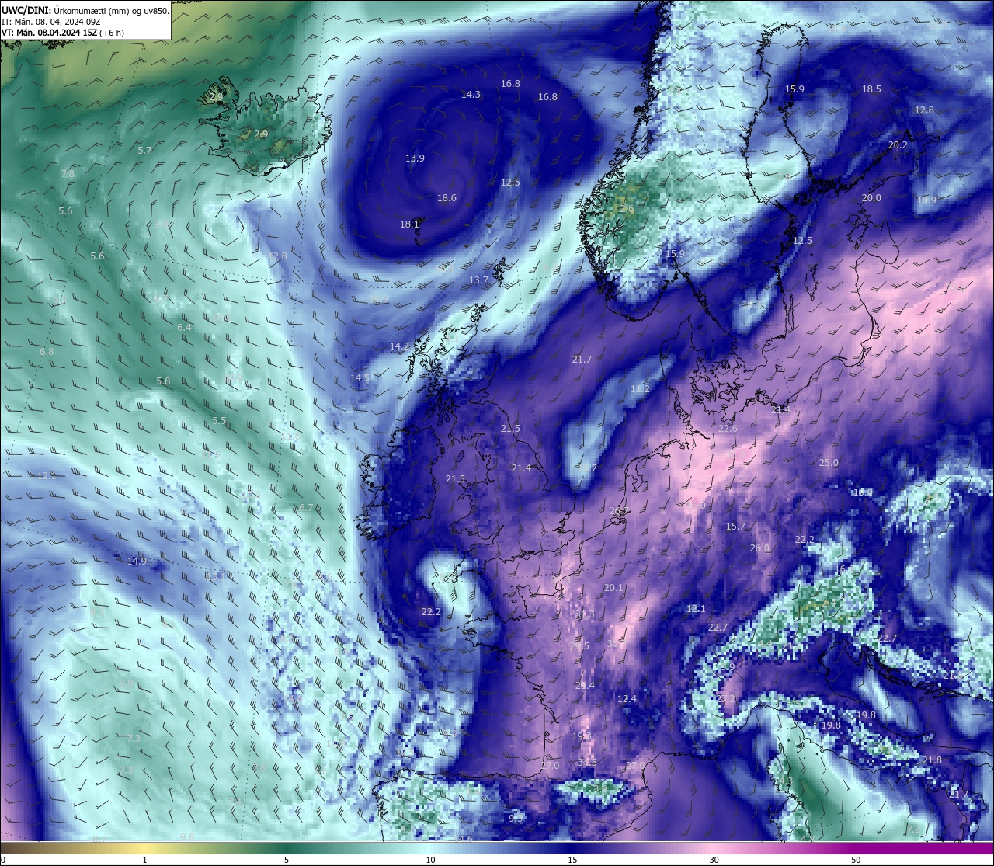Screen dimensions: 994x866
Task: Select the 5.5 value label
Action: pos(219,420)
